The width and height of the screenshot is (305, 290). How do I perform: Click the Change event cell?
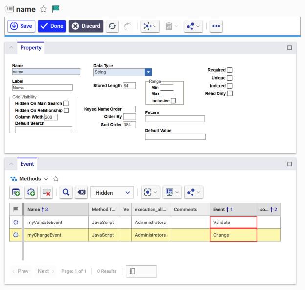click(234, 235)
